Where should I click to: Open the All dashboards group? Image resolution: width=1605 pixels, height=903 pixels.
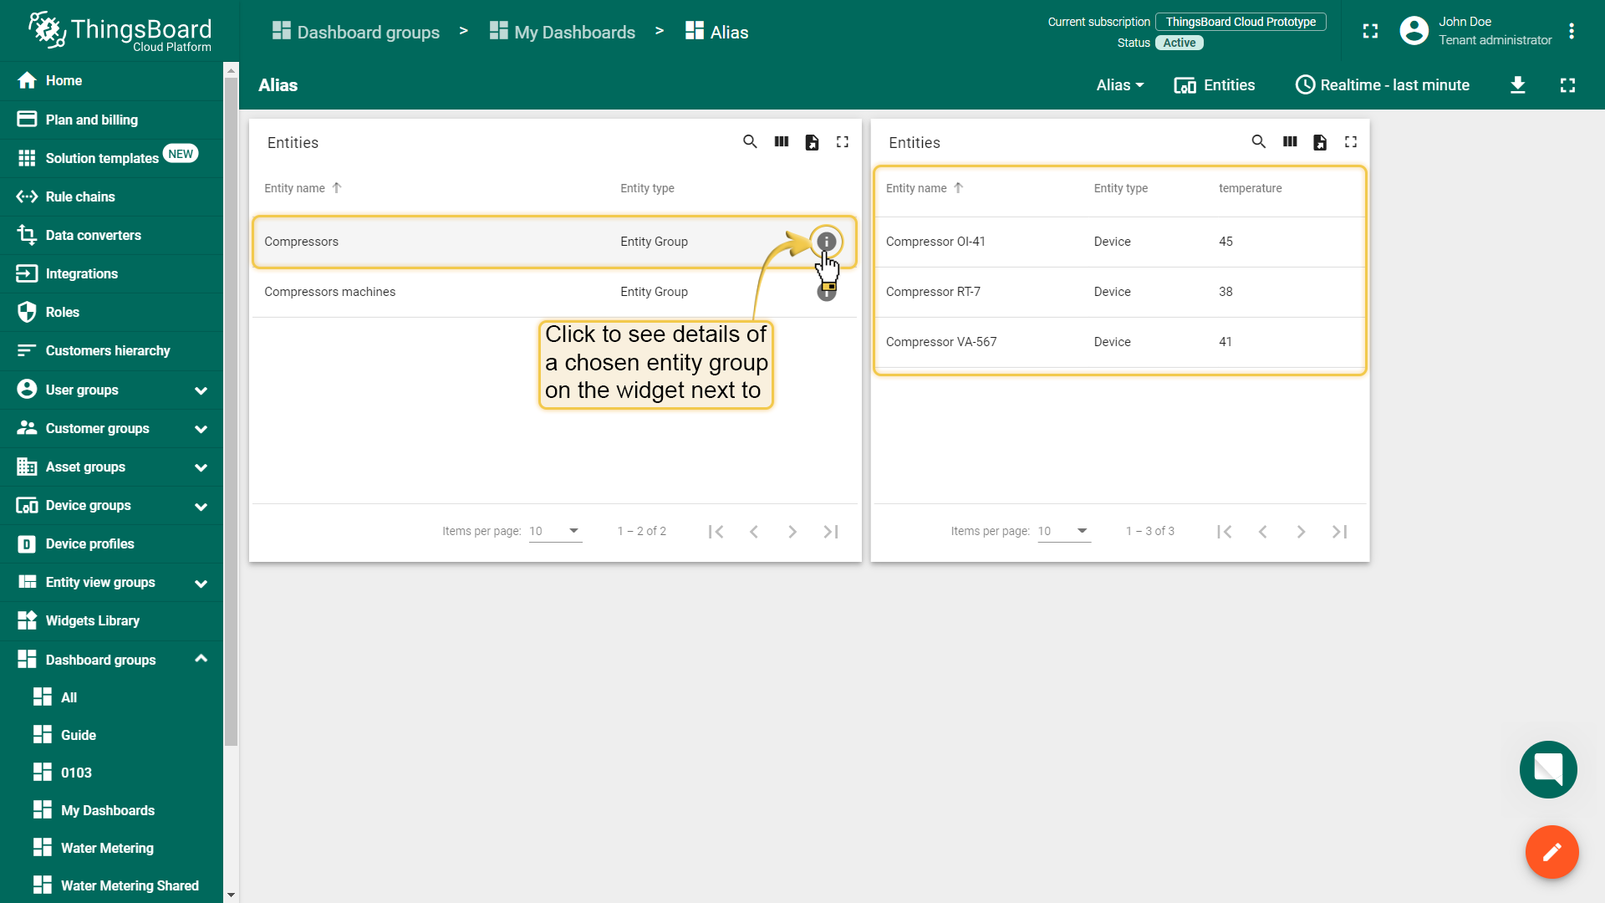pyautogui.click(x=111, y=697)
